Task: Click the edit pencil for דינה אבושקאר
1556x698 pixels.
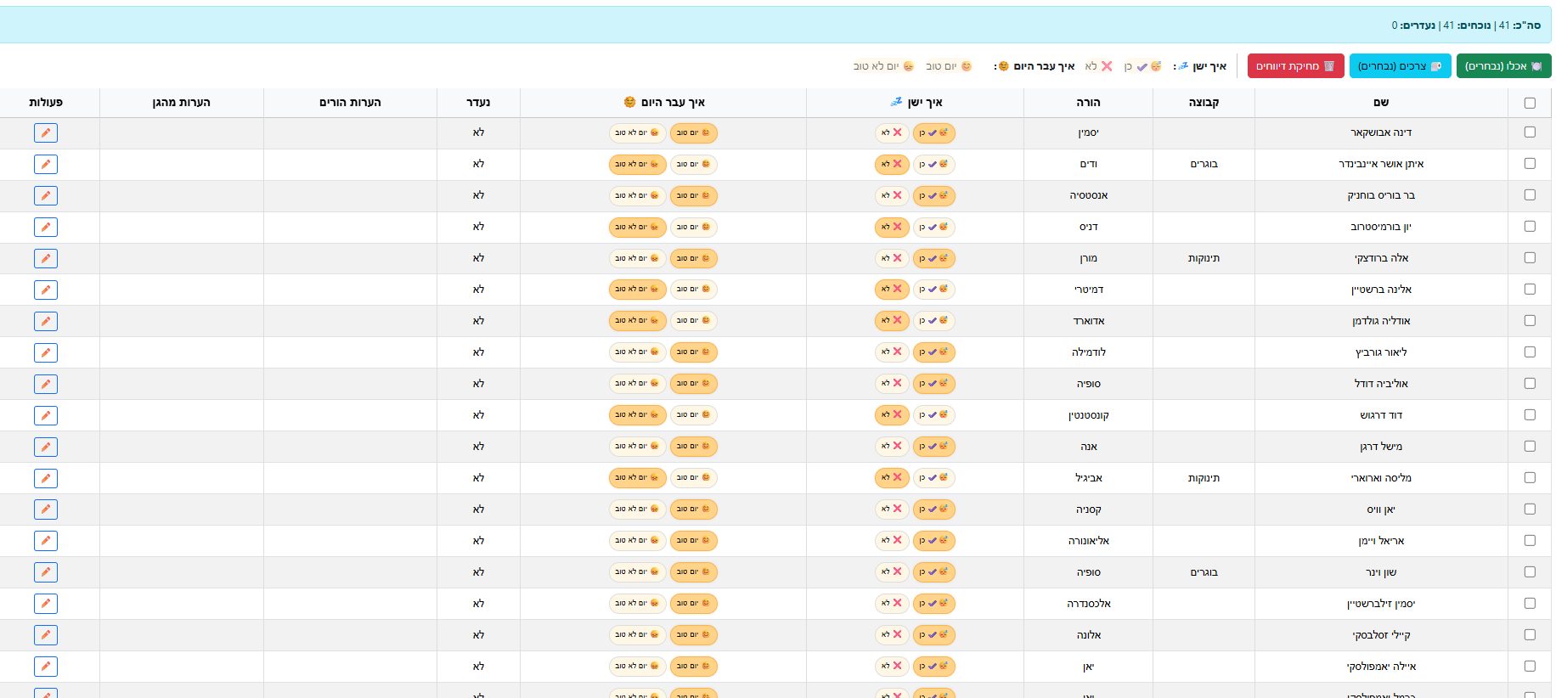Action: [46, 132]
